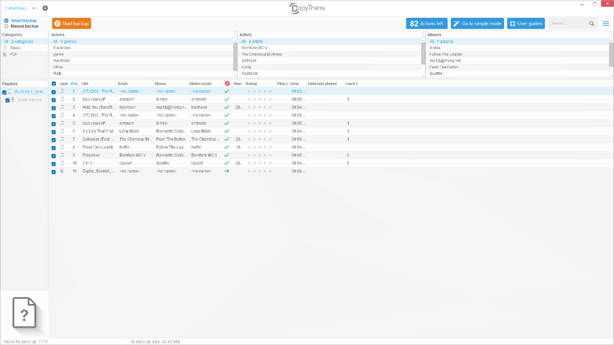Click book type icon for Digital_Booklet row

pyautogui.click(x=62, y=171)
